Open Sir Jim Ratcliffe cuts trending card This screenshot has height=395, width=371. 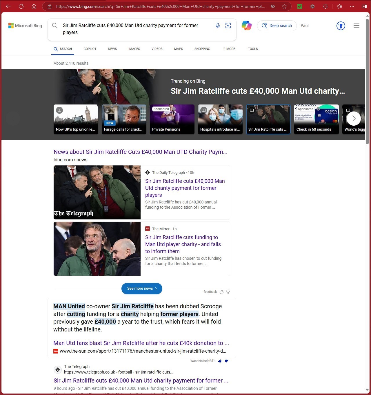pyautogui.click(x=268, y=119)
